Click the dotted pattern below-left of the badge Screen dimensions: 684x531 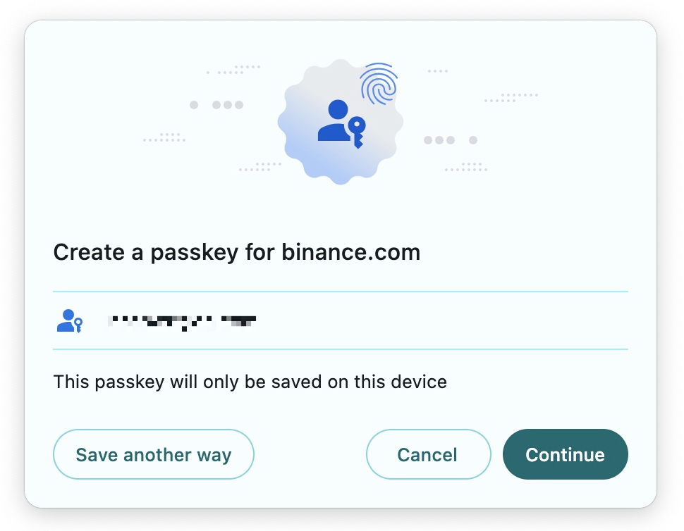260,167
